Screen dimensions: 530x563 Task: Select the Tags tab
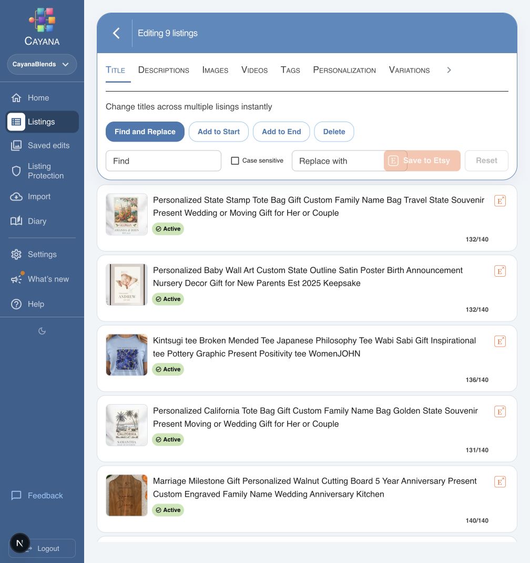pos(290,70)
